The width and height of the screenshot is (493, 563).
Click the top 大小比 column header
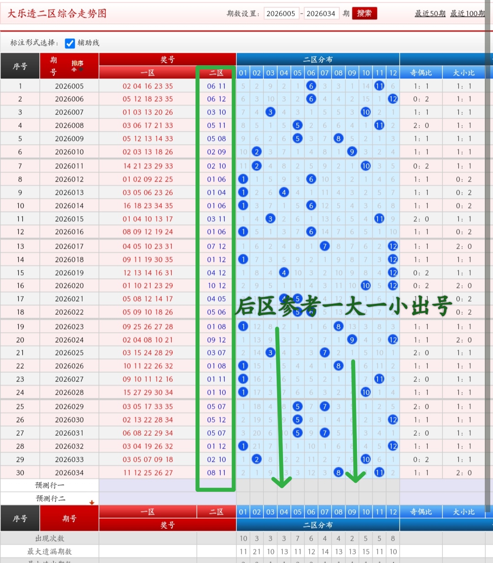click(463, 73)
